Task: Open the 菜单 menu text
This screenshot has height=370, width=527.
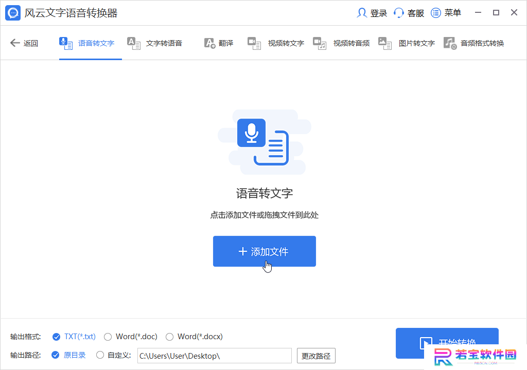Action: [x=453, y=13]
